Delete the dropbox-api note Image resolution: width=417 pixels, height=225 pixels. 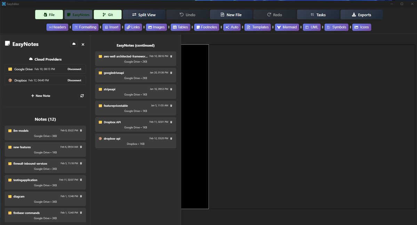click(x=171, y=139)
